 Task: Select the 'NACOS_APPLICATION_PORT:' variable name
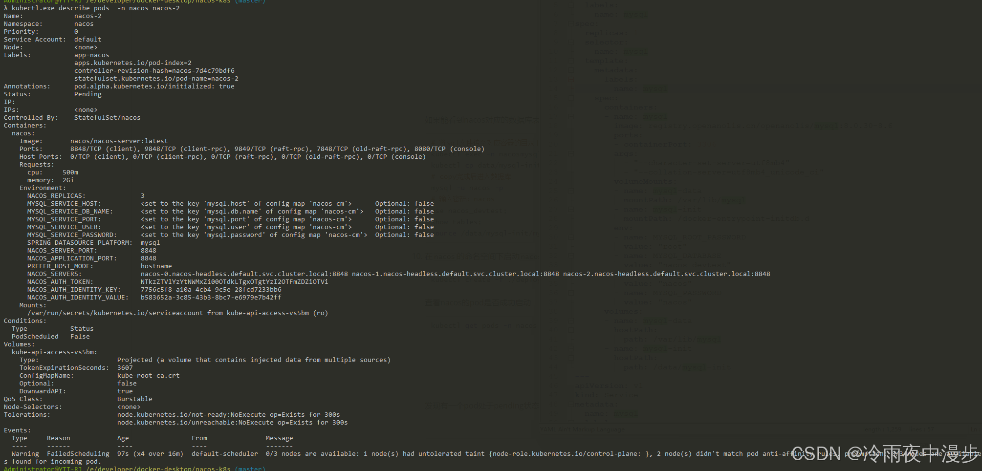(x=72, y=258)
